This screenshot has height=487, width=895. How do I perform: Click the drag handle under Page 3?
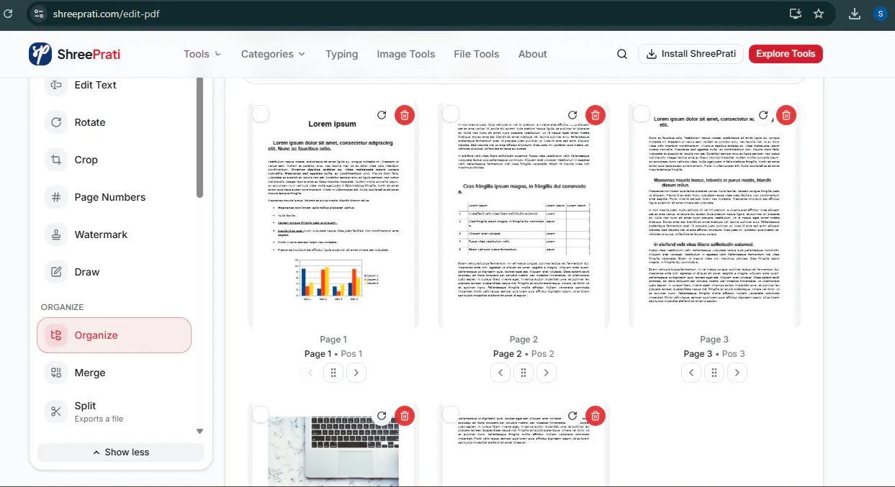click(714, 373)
